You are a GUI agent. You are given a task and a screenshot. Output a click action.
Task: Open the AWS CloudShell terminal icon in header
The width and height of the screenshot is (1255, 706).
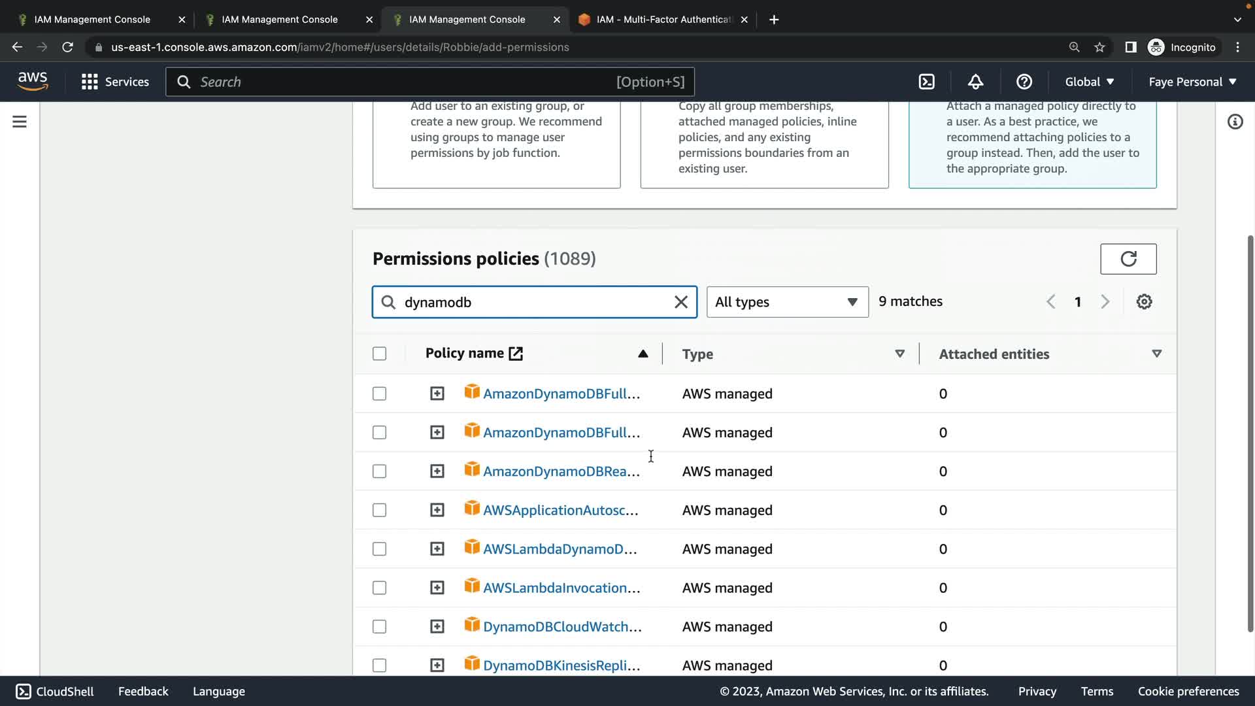926,82
